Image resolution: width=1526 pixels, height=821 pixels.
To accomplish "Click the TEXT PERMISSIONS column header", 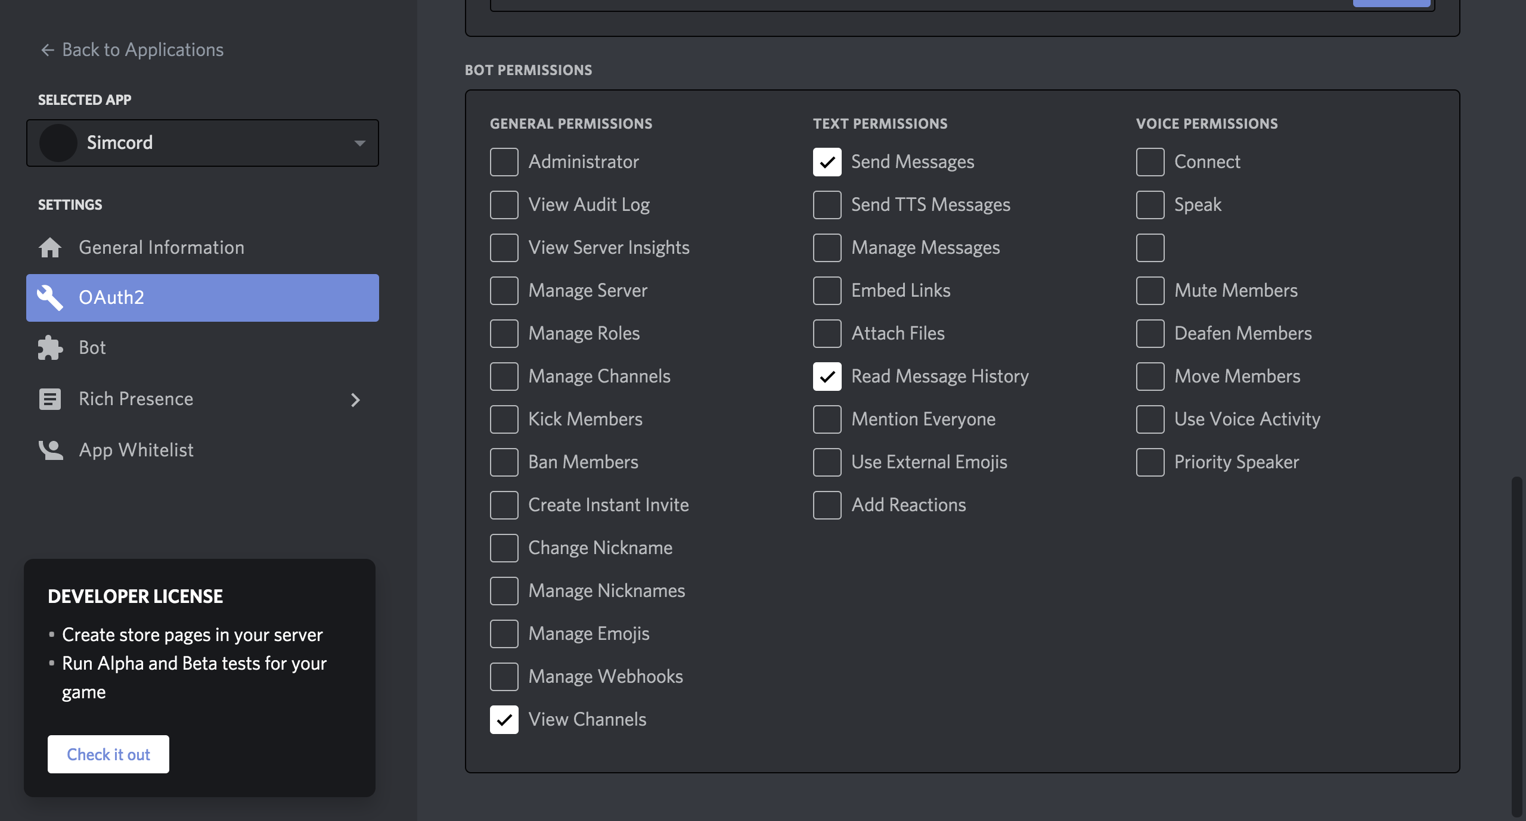I will click(880, 124).
